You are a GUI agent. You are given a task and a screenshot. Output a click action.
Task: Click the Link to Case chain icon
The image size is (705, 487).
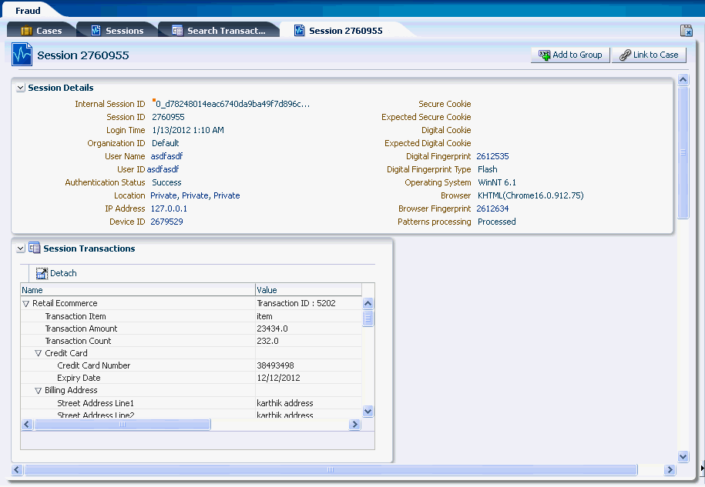[625, 55]
